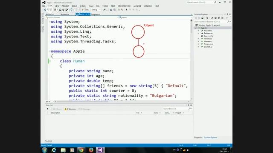Open Internet Explorer from the taskbar
This screenshot has height=153, width=273.
coord(54,150)
